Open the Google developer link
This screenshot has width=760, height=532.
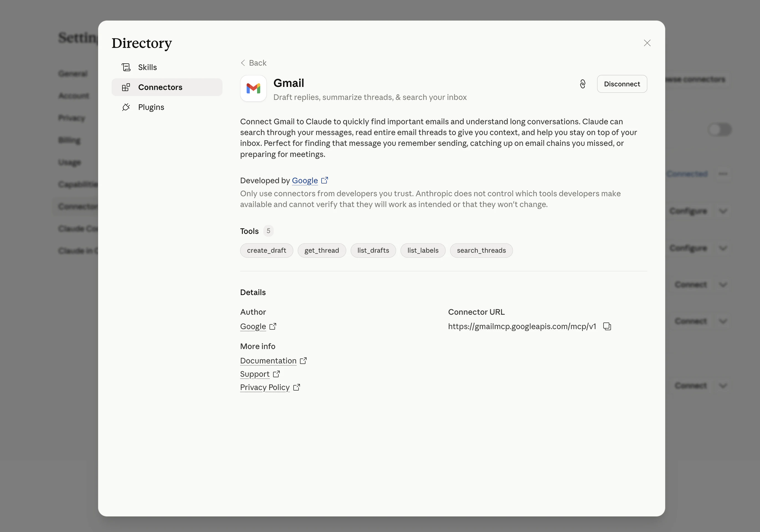(x=305, y=181)
